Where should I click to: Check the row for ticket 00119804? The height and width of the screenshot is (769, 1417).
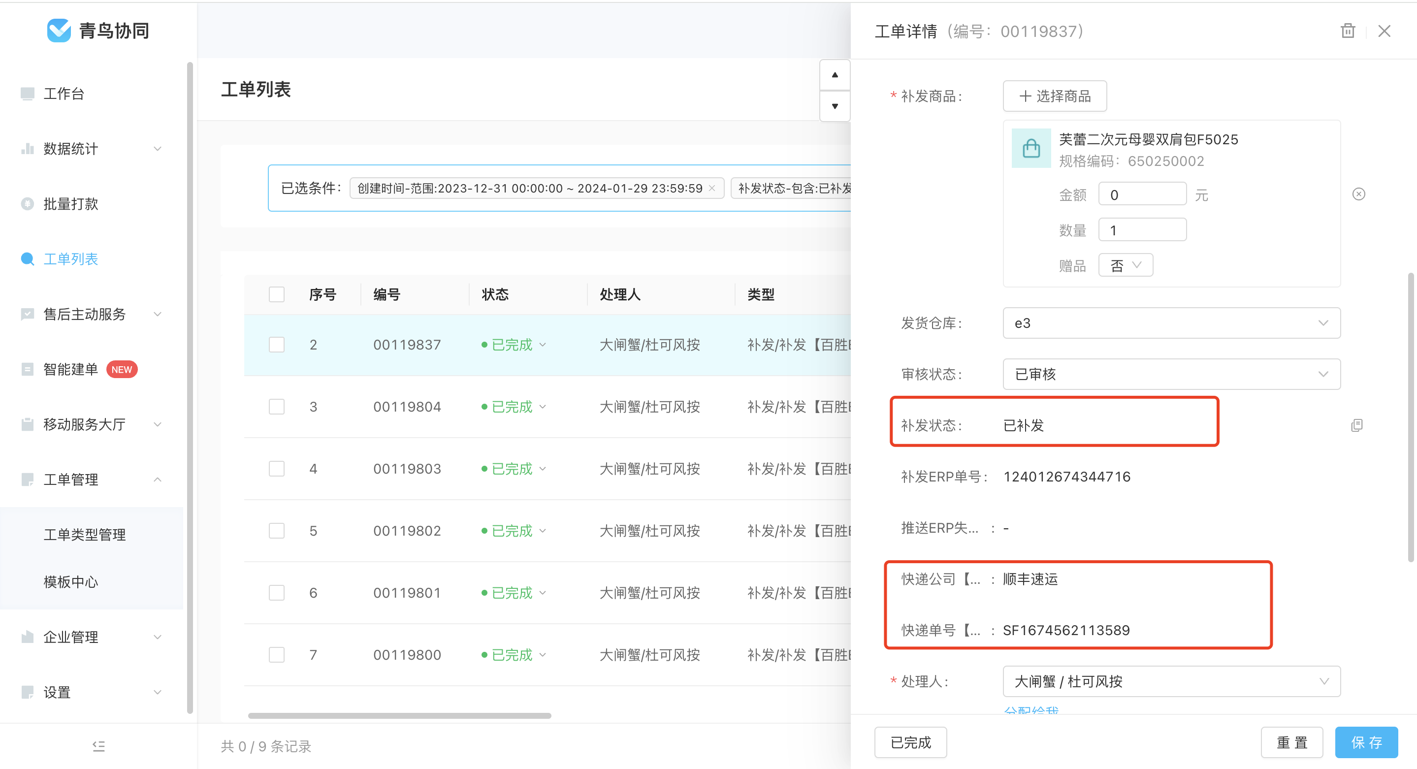(x=277, y=407)
